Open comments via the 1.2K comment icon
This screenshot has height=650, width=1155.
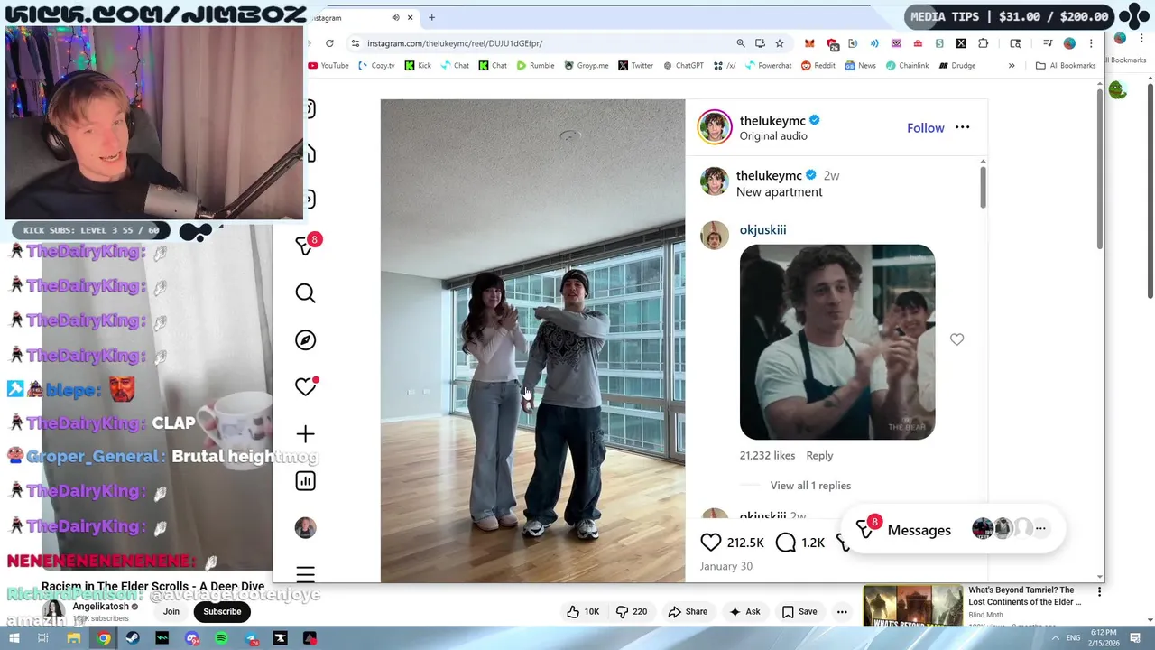[x=786, y=542]
